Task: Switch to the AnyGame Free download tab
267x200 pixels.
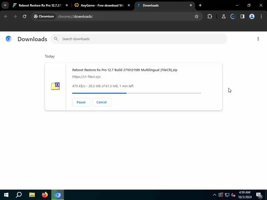Action: coord(102,5)
